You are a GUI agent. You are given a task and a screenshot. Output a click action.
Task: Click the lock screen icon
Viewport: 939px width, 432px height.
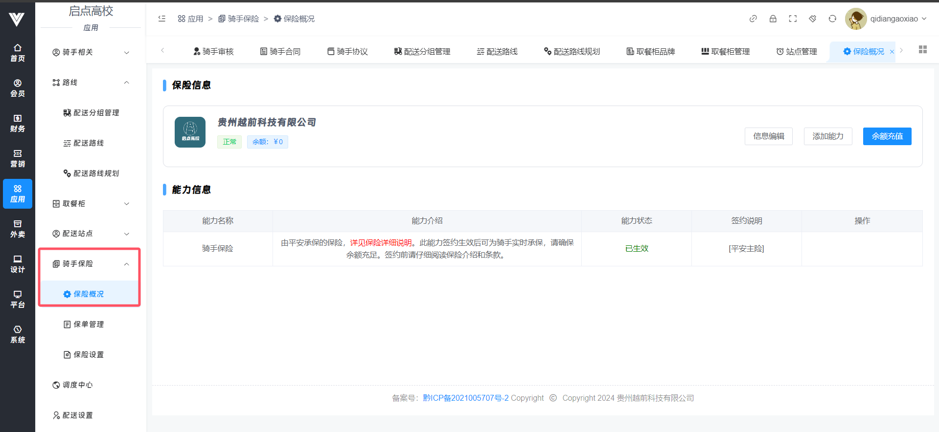click(773, 19)
